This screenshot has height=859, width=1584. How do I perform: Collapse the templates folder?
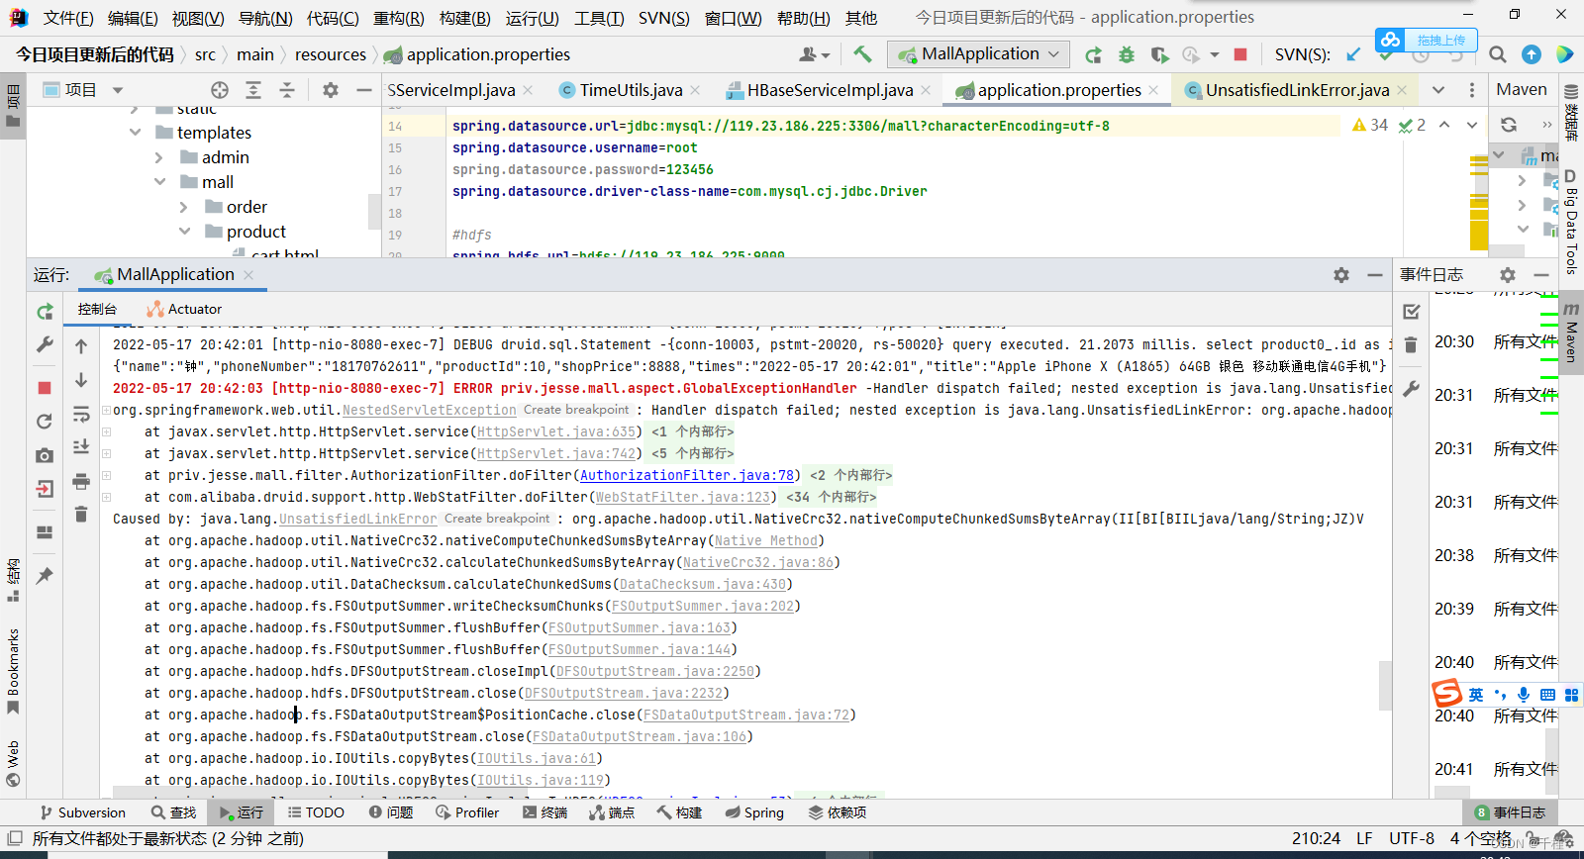click(x=136, y=133)
